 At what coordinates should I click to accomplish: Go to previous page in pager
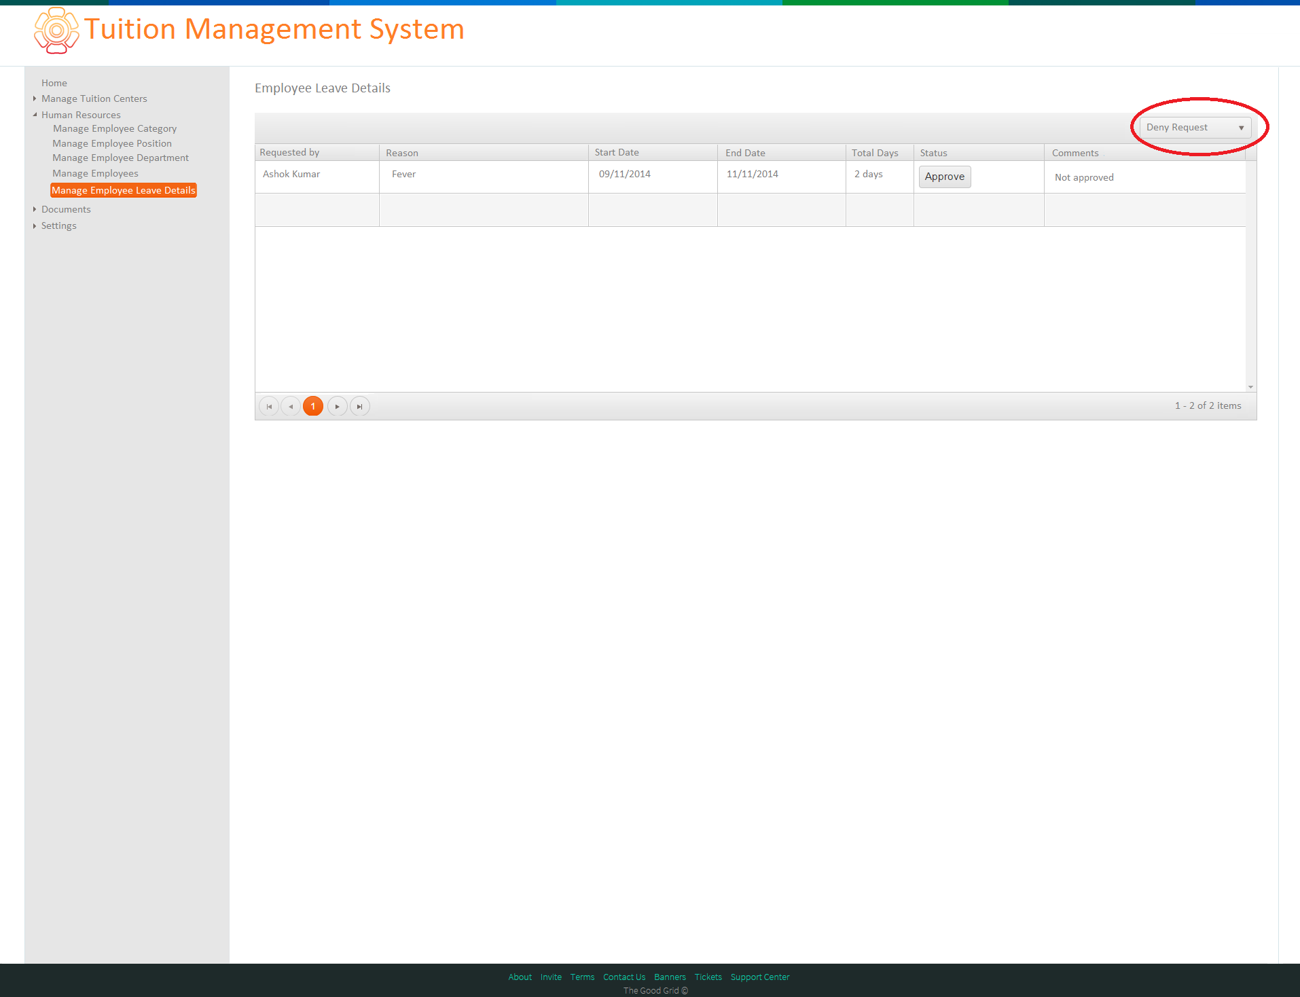pyautogui.click(x=291, y=406)
